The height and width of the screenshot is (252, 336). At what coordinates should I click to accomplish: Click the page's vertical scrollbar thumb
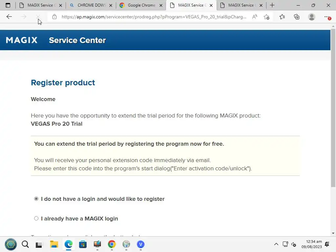click(333, 107)
